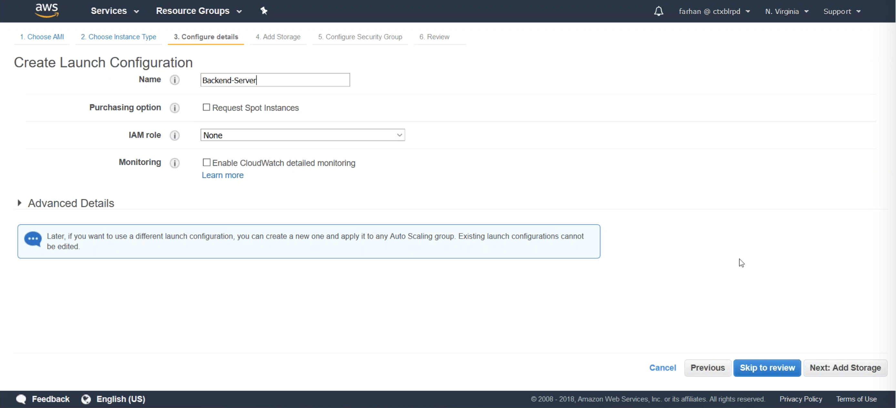Open the IAM role dropdown selector
The width and height of the screenshot is (896, 408).
coord(302,135)
